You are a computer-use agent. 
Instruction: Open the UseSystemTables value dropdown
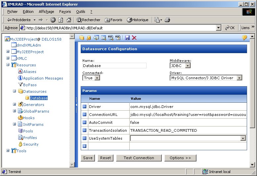coord(243,138)
